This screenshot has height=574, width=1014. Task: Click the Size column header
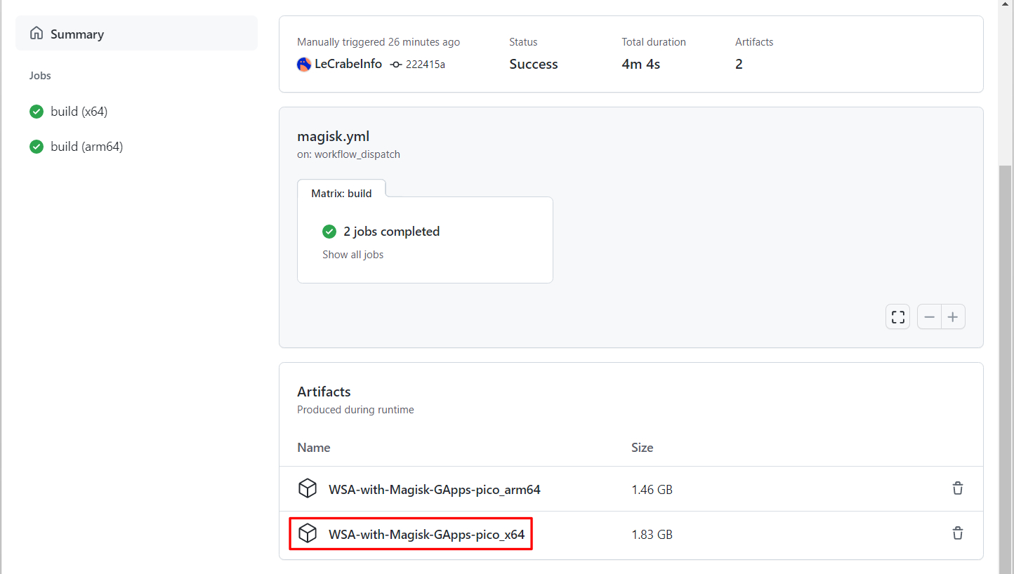(x=643, y=448)
